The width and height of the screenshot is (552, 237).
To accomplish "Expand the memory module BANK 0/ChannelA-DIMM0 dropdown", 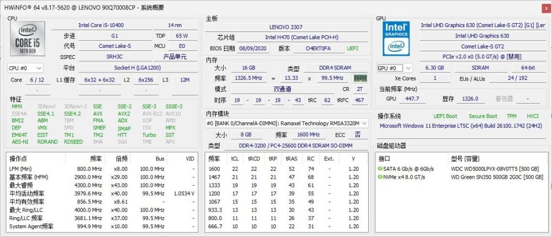I will [286, 123].
